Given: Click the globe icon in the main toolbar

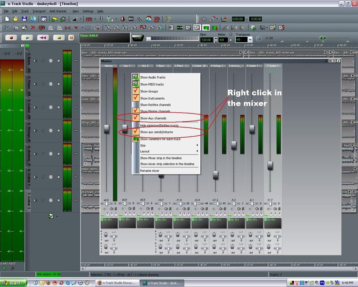Looking at the screenshot, I should coord(33,19).
